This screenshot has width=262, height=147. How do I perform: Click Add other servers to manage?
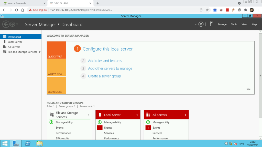[x=110, y=68]
